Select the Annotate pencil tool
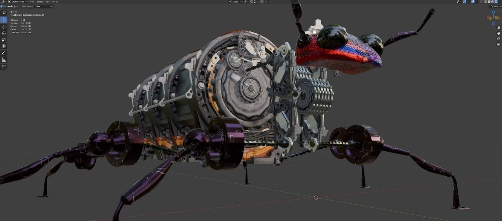The height and width of the screenshot is (221, 502). 4,53
